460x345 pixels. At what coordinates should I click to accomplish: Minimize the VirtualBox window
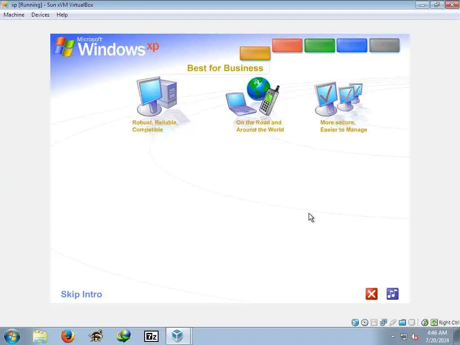pyautogui.click(x=422, y=4)
